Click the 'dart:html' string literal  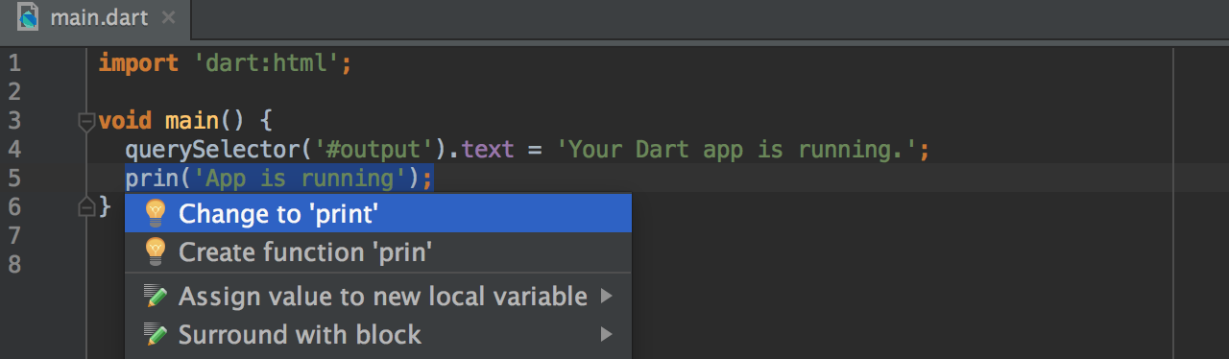[x=267, y=64]
